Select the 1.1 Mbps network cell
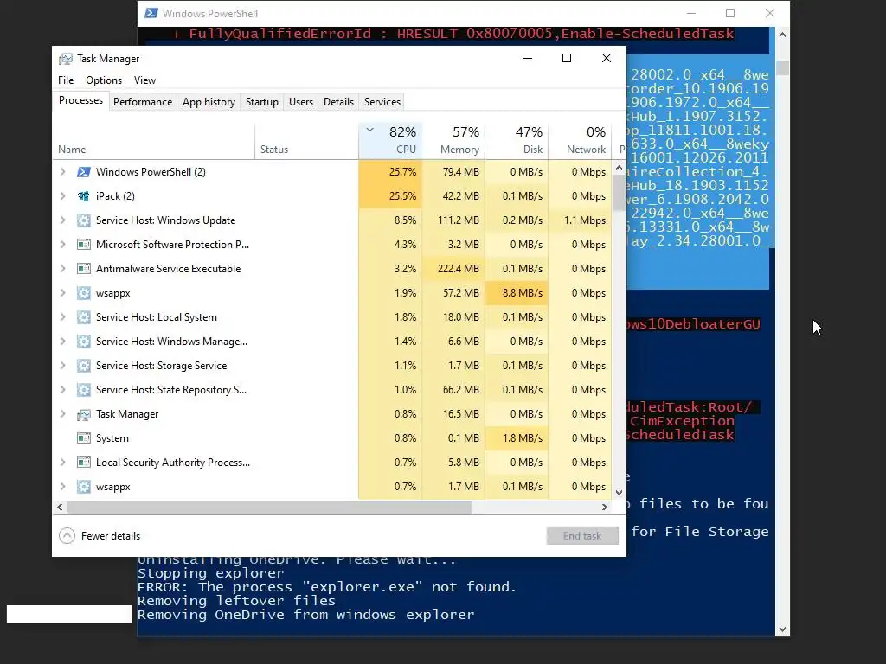The height and width of the screenshot is (664, 886). (581, 220)
